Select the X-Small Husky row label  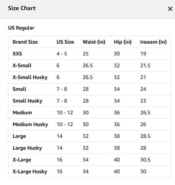pyautogui.click(x=30, y=77)
